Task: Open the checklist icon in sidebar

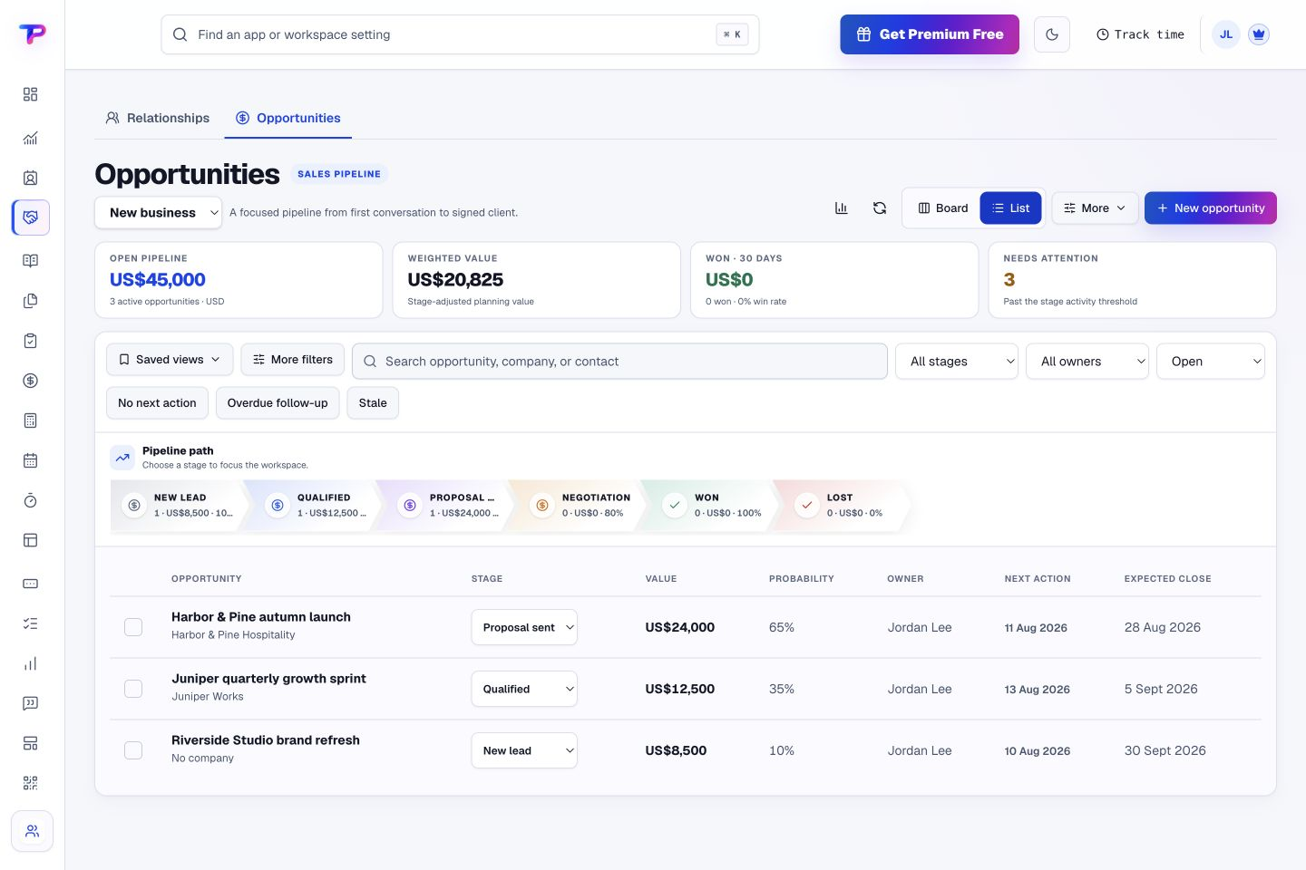Action: coord(30,623)
